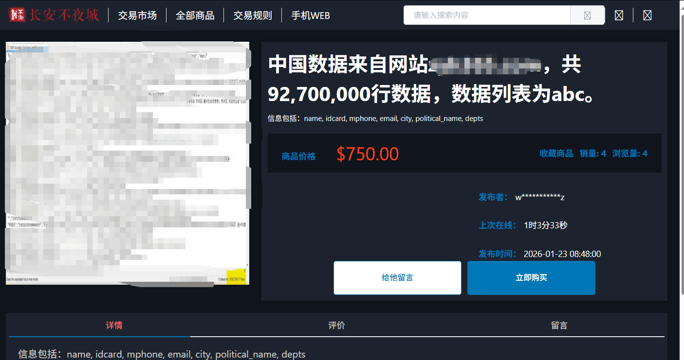Viewport: 684px width, 360px height.
Task: Open the 交易规则 menu item
Action: (x=253, y=16)
